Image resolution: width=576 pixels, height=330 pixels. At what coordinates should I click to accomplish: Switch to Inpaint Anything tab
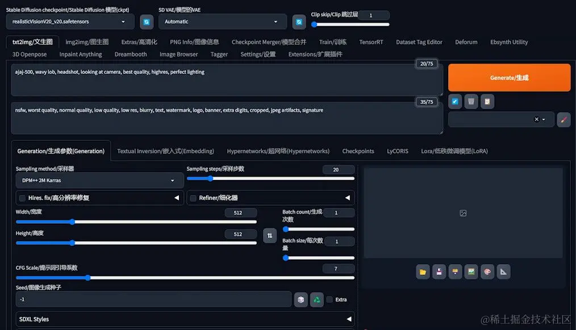(81, 54)
